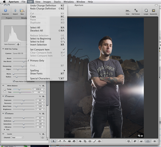Select the Spot & Patch tool
The width and height of the screenshot is (161, 147).
pos(90,141)
